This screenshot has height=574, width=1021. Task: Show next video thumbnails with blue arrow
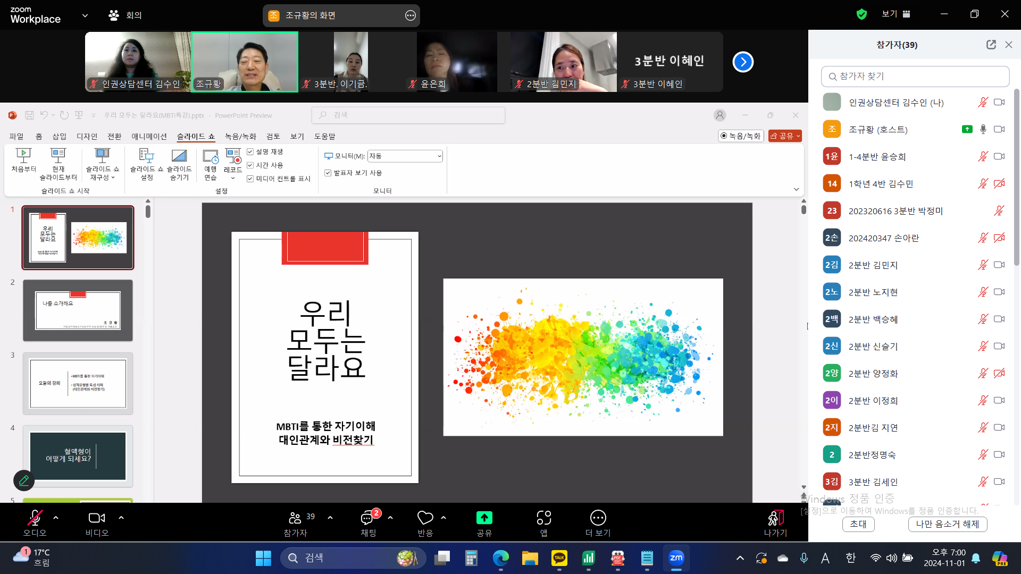743,62
